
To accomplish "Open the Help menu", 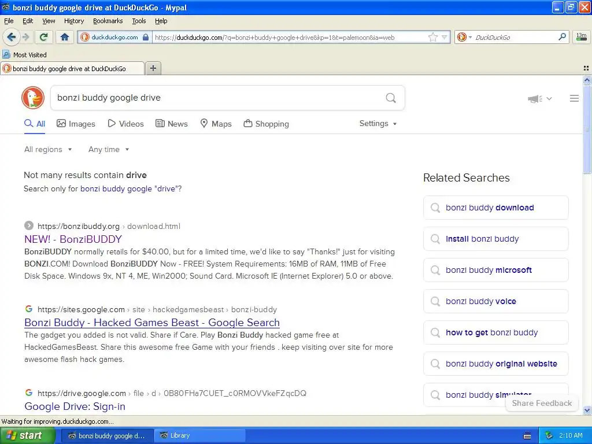I will coord(161,21).
